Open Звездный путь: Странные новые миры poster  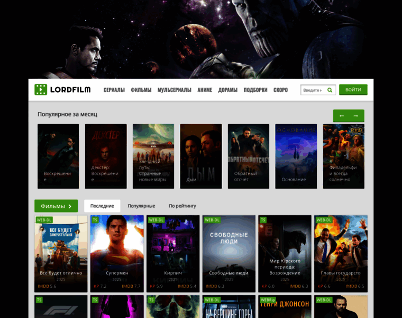pos(153,156)
